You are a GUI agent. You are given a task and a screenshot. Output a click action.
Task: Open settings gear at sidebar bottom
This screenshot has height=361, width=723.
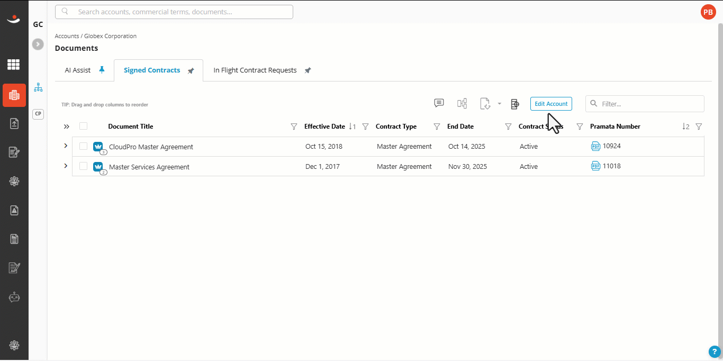pos(14,346)
